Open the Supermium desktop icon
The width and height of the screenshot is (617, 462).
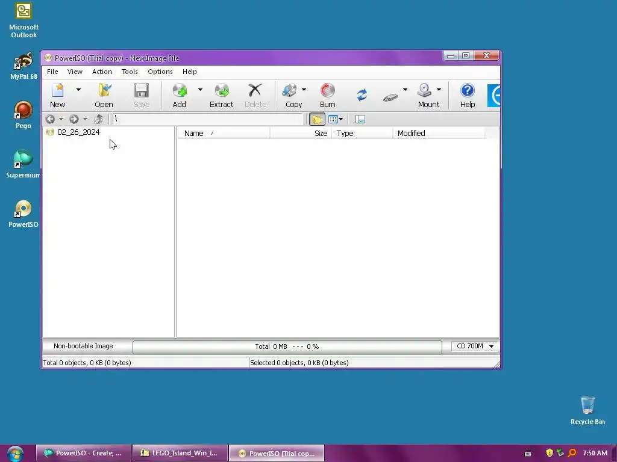point(23,164)
